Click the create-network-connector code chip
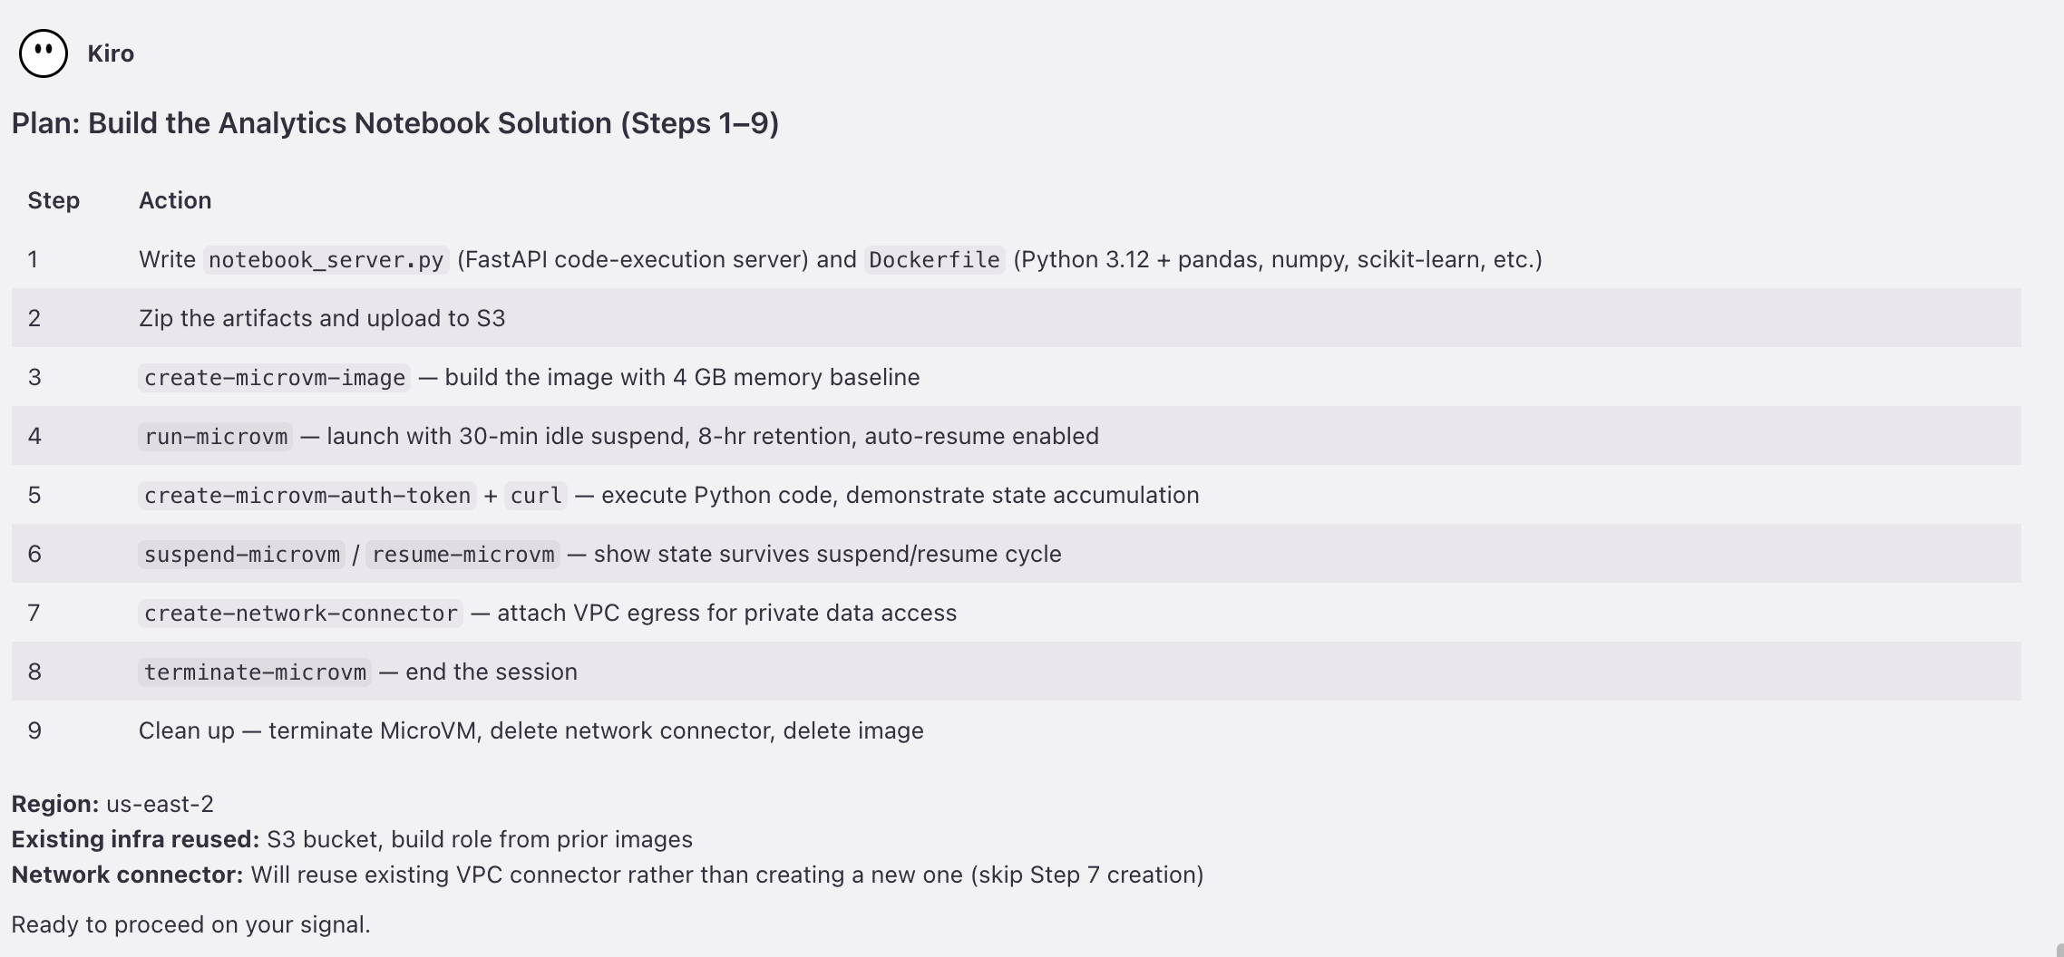 [301, 614]
